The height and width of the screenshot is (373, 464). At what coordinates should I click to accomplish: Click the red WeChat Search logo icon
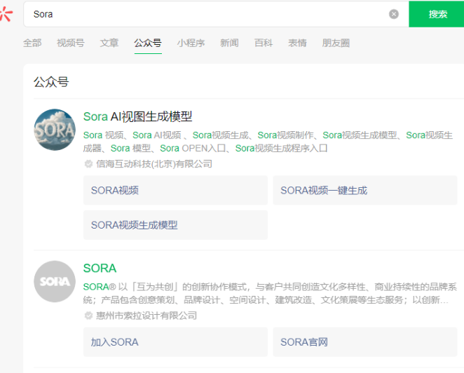[6, 14]
